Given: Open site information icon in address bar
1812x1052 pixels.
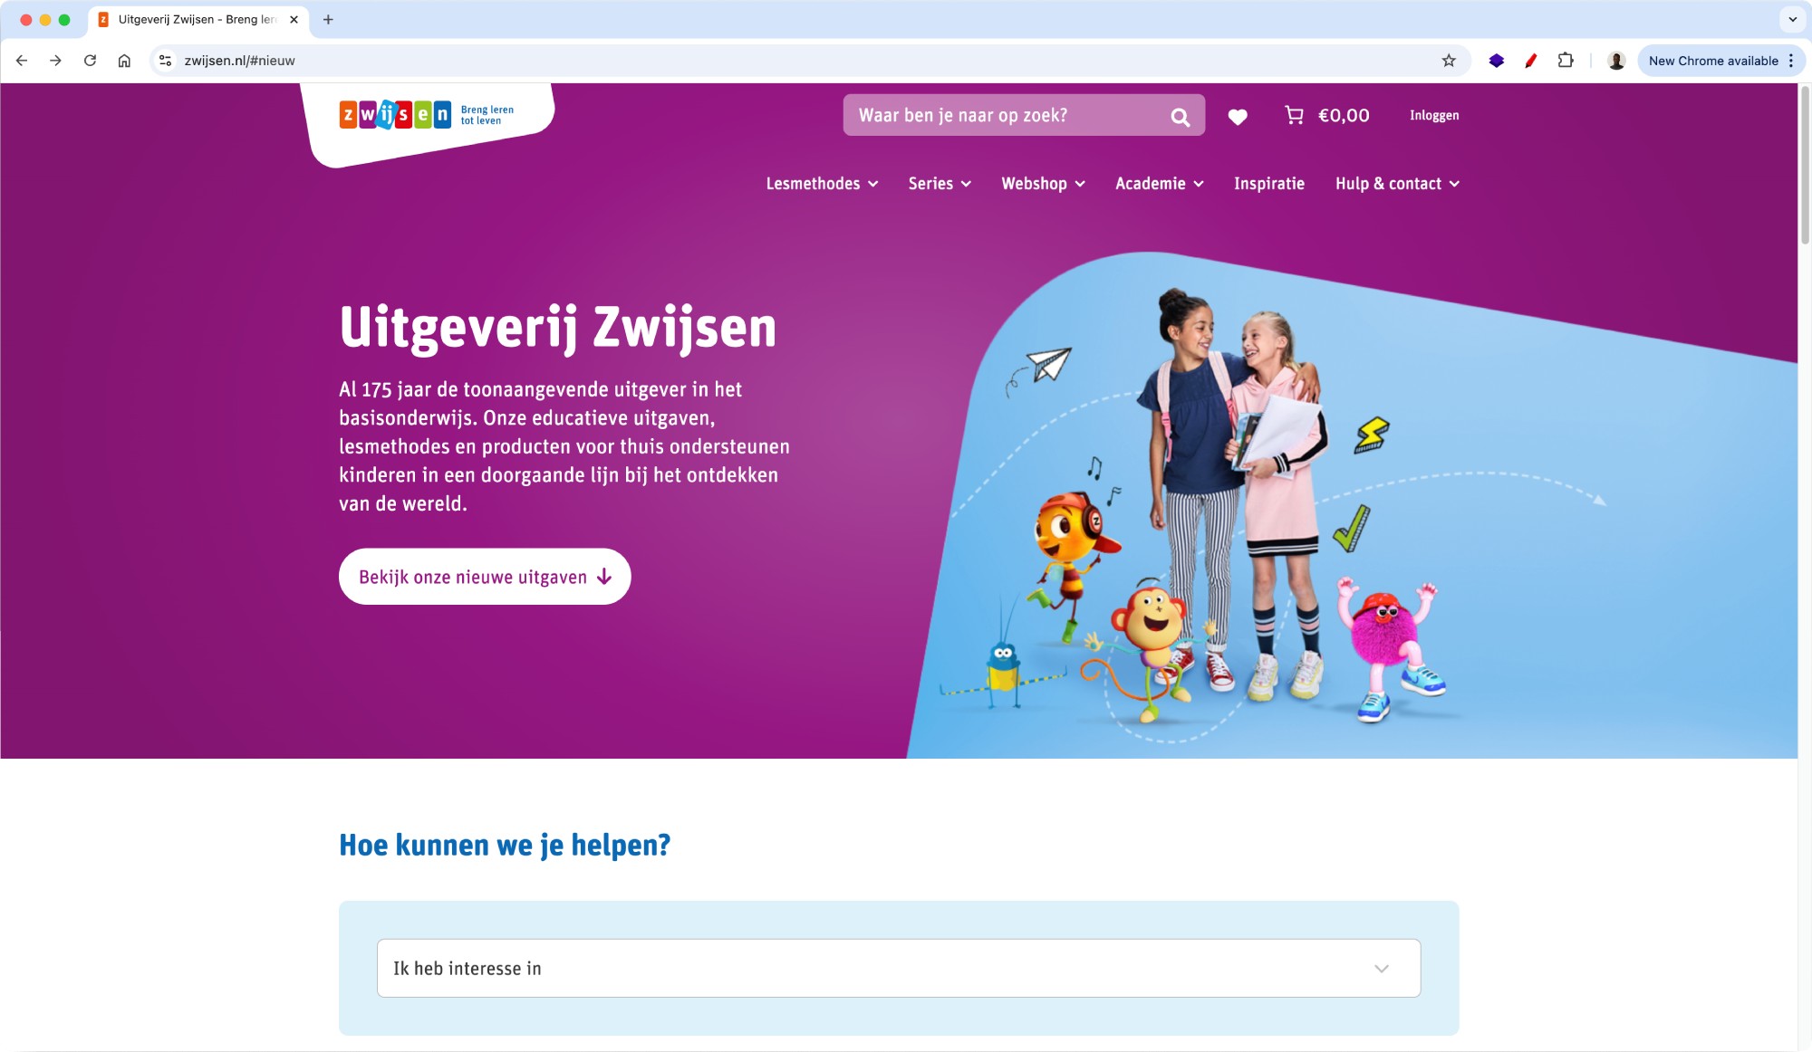Looking at the screenshot, I should 165,61.
